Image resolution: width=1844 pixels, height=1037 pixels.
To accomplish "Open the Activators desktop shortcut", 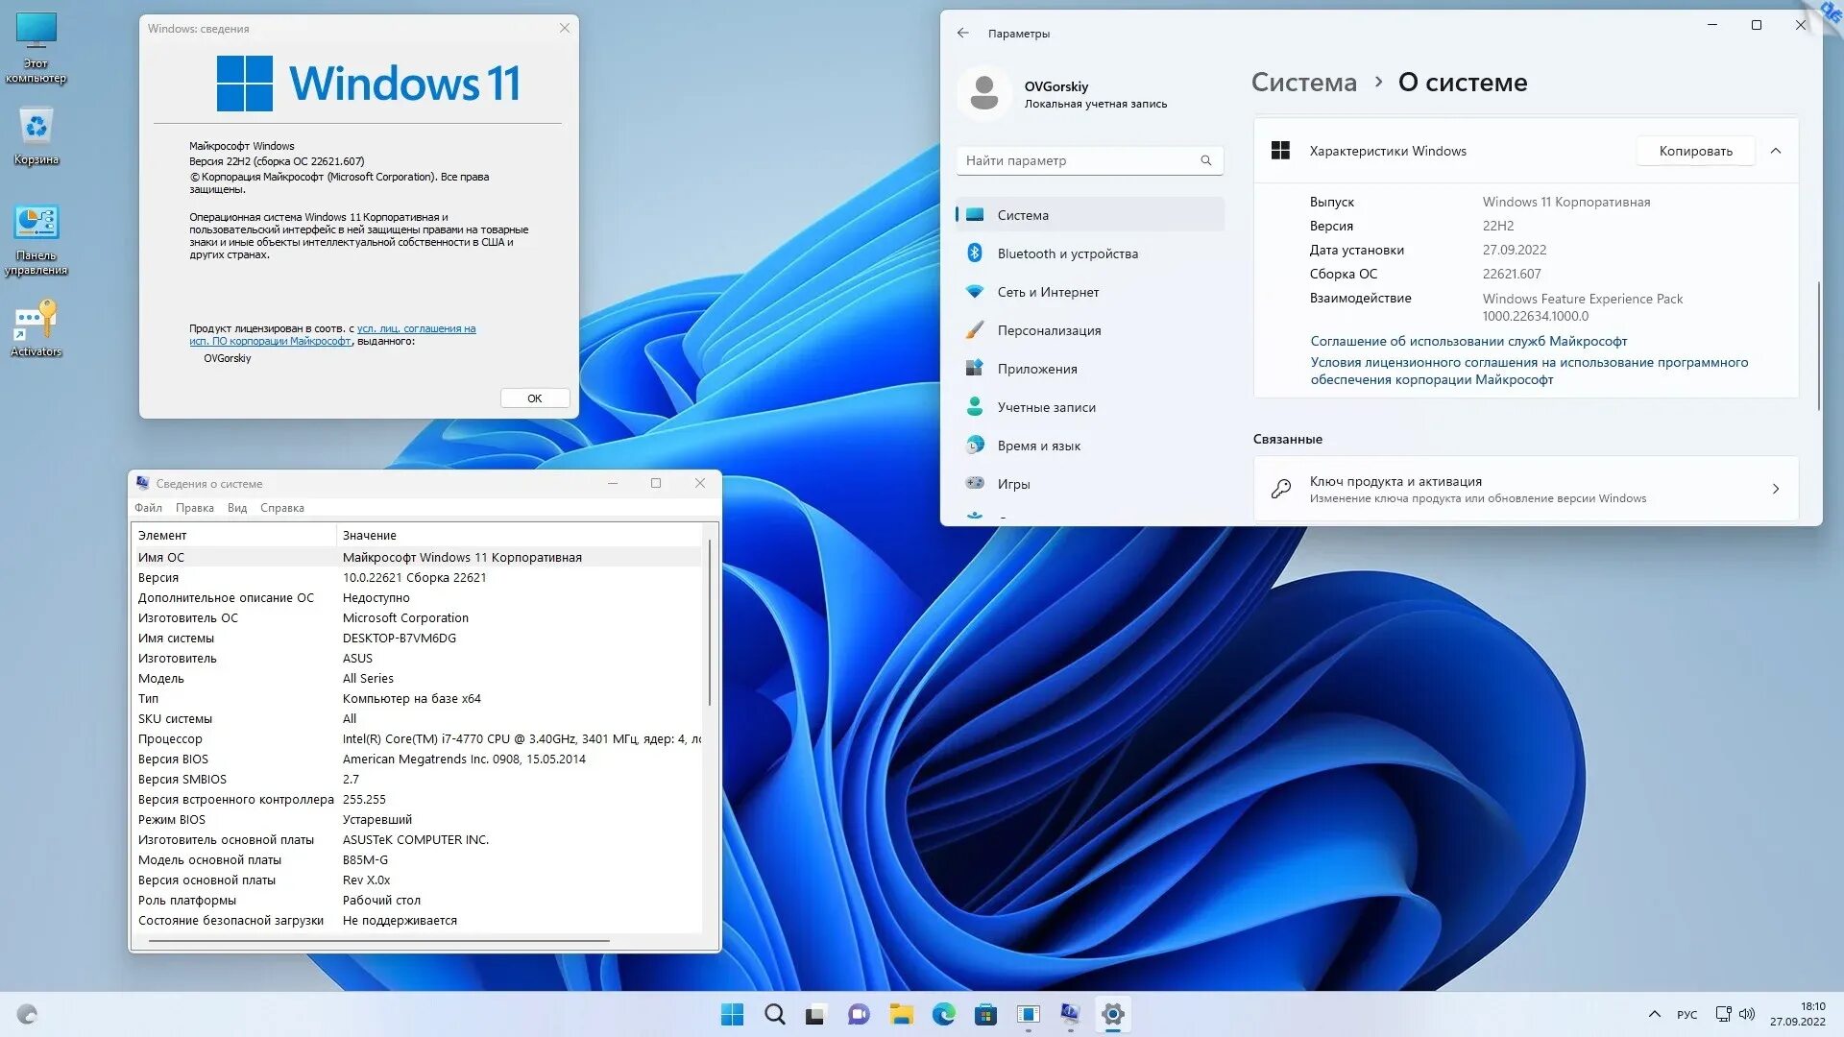I will click(x=36, y=327).
